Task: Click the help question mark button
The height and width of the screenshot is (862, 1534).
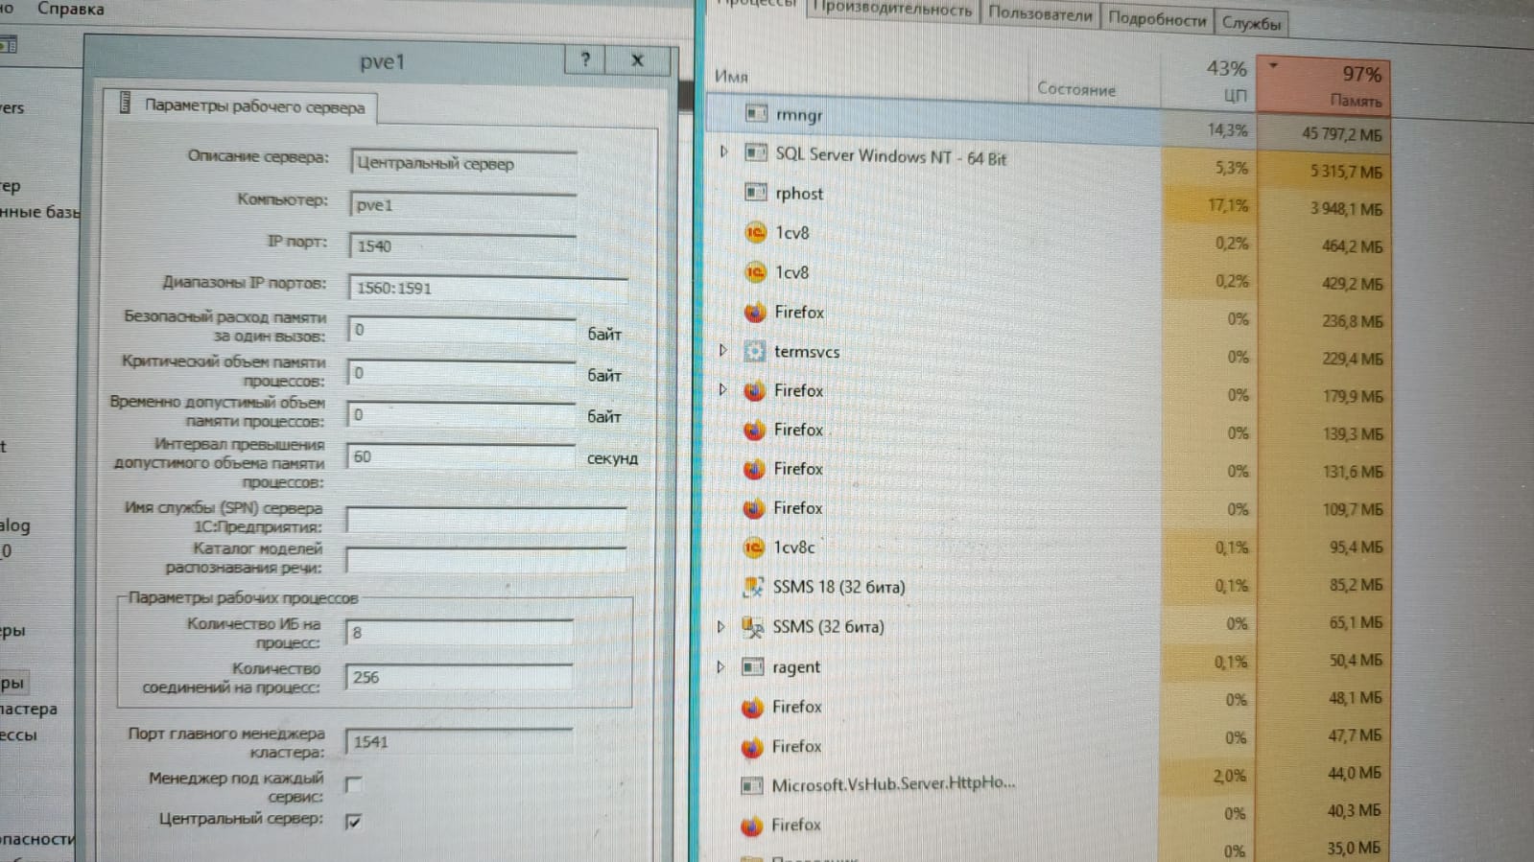Action: point(585,60)
